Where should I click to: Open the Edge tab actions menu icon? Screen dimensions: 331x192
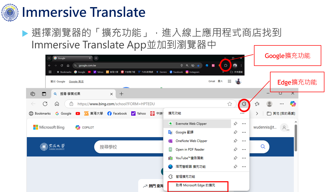44,94
